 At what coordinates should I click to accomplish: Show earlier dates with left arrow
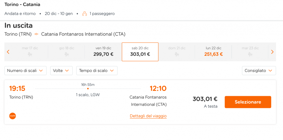(x=8, y=52)
